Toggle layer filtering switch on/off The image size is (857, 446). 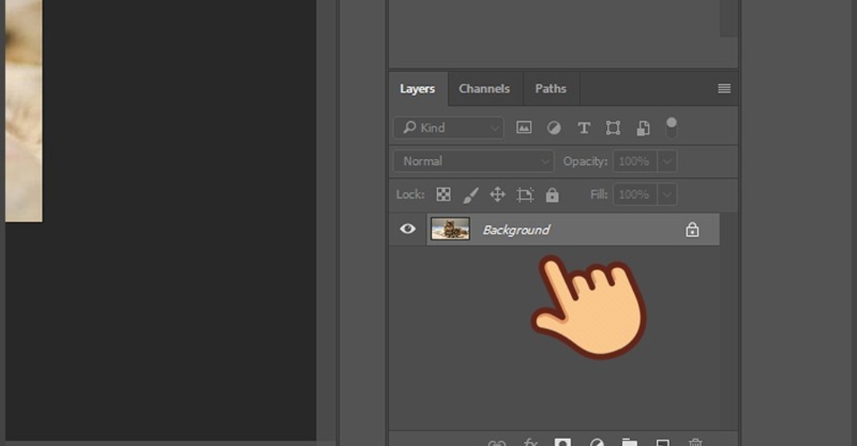coord(671,128)
